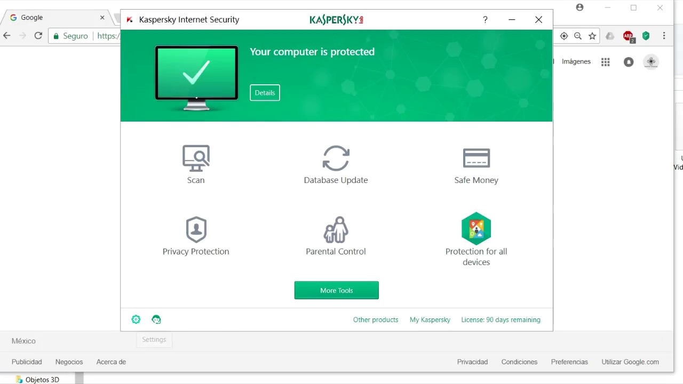Click the México text in Google footer
The width and height of the screenshot is (683, 384).
pyautogui.click(x=23, y=341)
